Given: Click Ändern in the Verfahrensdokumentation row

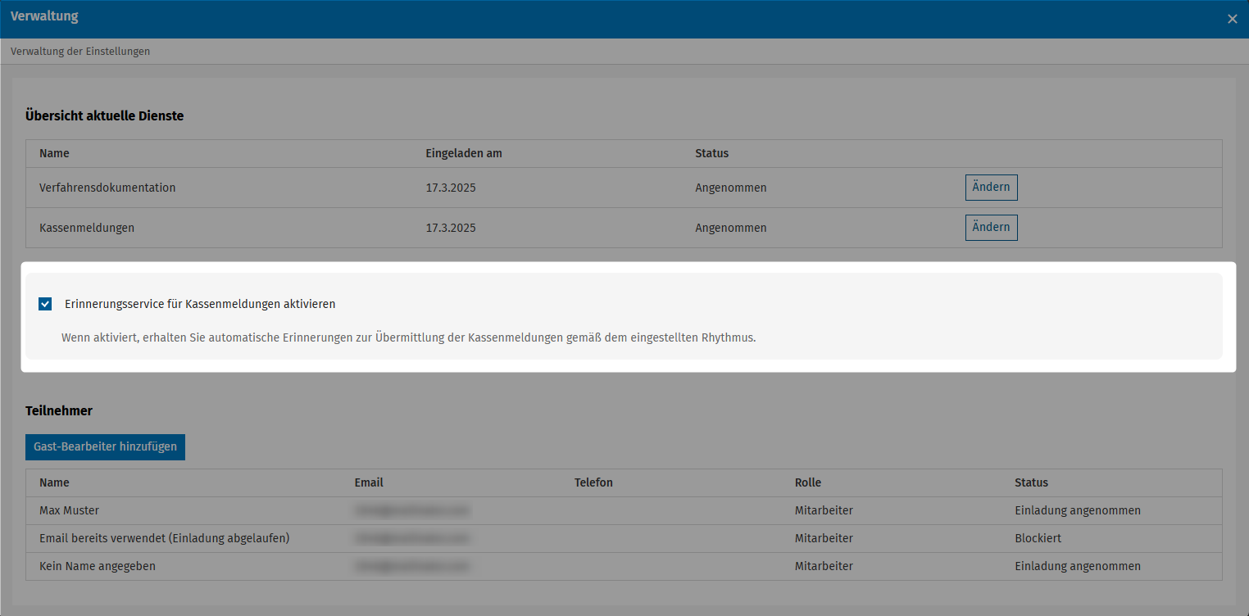Looking at the screenshot, I should click(991, 188).
